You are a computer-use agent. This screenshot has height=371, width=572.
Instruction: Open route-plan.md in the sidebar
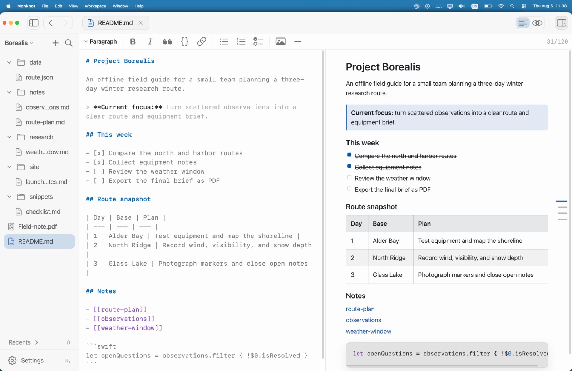point(39,122)
